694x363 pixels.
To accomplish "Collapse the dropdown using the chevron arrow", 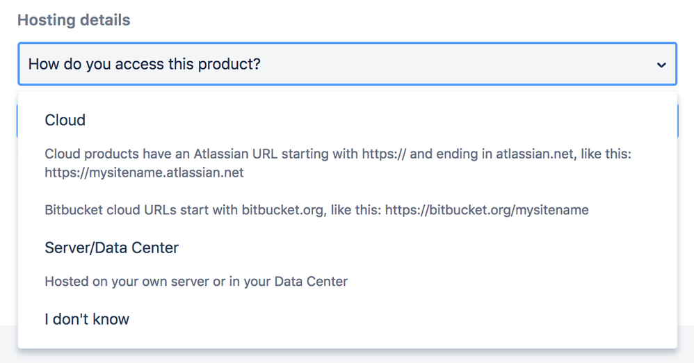I will coord(661,65).
